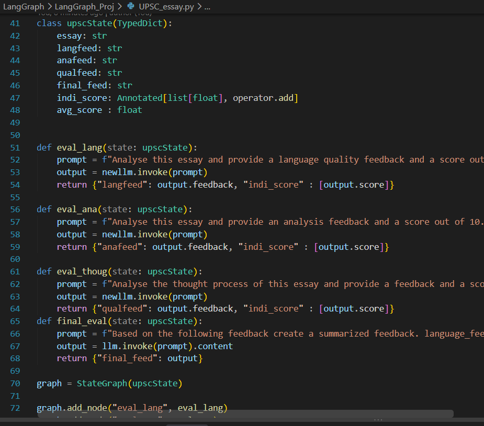
Task: Click newllm.invoke on line 53
Action: [x=135, y=172]
